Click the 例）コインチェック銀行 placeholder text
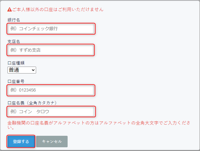Viewport: 200px width, 151px height. [34, 29]
